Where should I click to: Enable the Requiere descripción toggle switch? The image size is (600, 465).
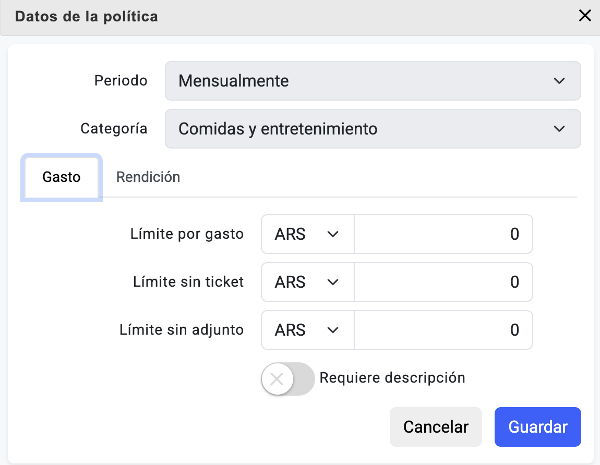tap(288, 379)
